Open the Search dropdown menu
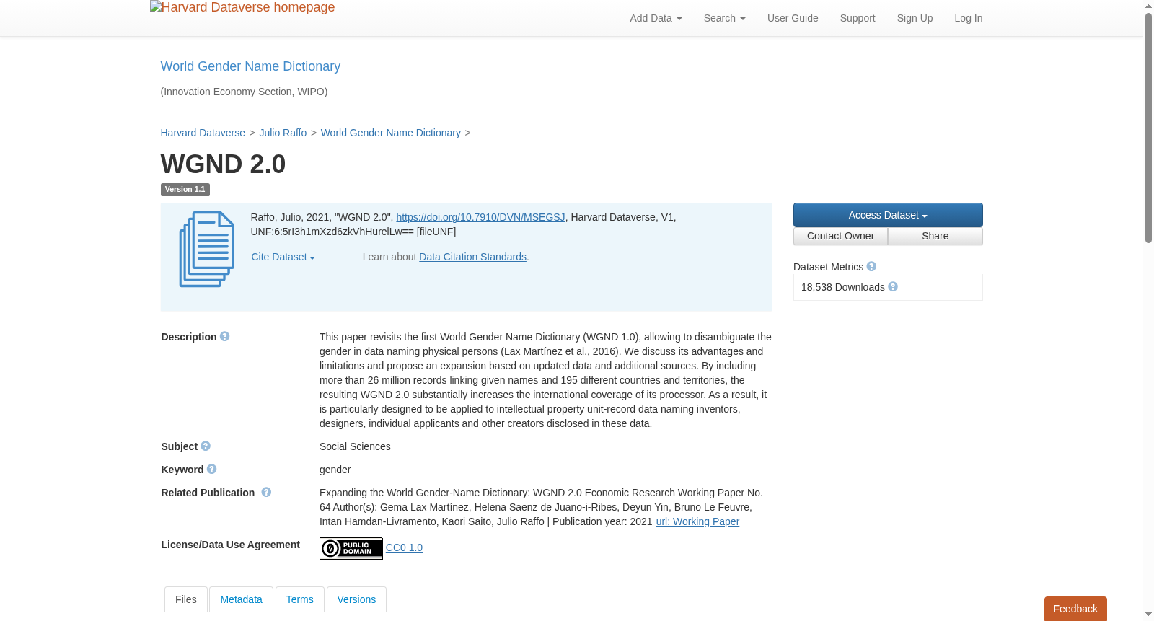The width and height of the screenshot is (1154, 621). [x=724, y=18]
